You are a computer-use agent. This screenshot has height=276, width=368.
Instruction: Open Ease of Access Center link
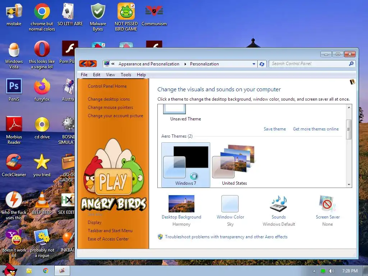[108, 239]
